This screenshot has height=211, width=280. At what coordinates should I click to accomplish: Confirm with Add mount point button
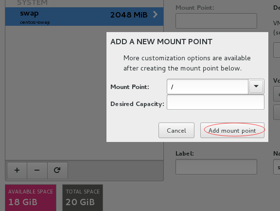point(232,130)
